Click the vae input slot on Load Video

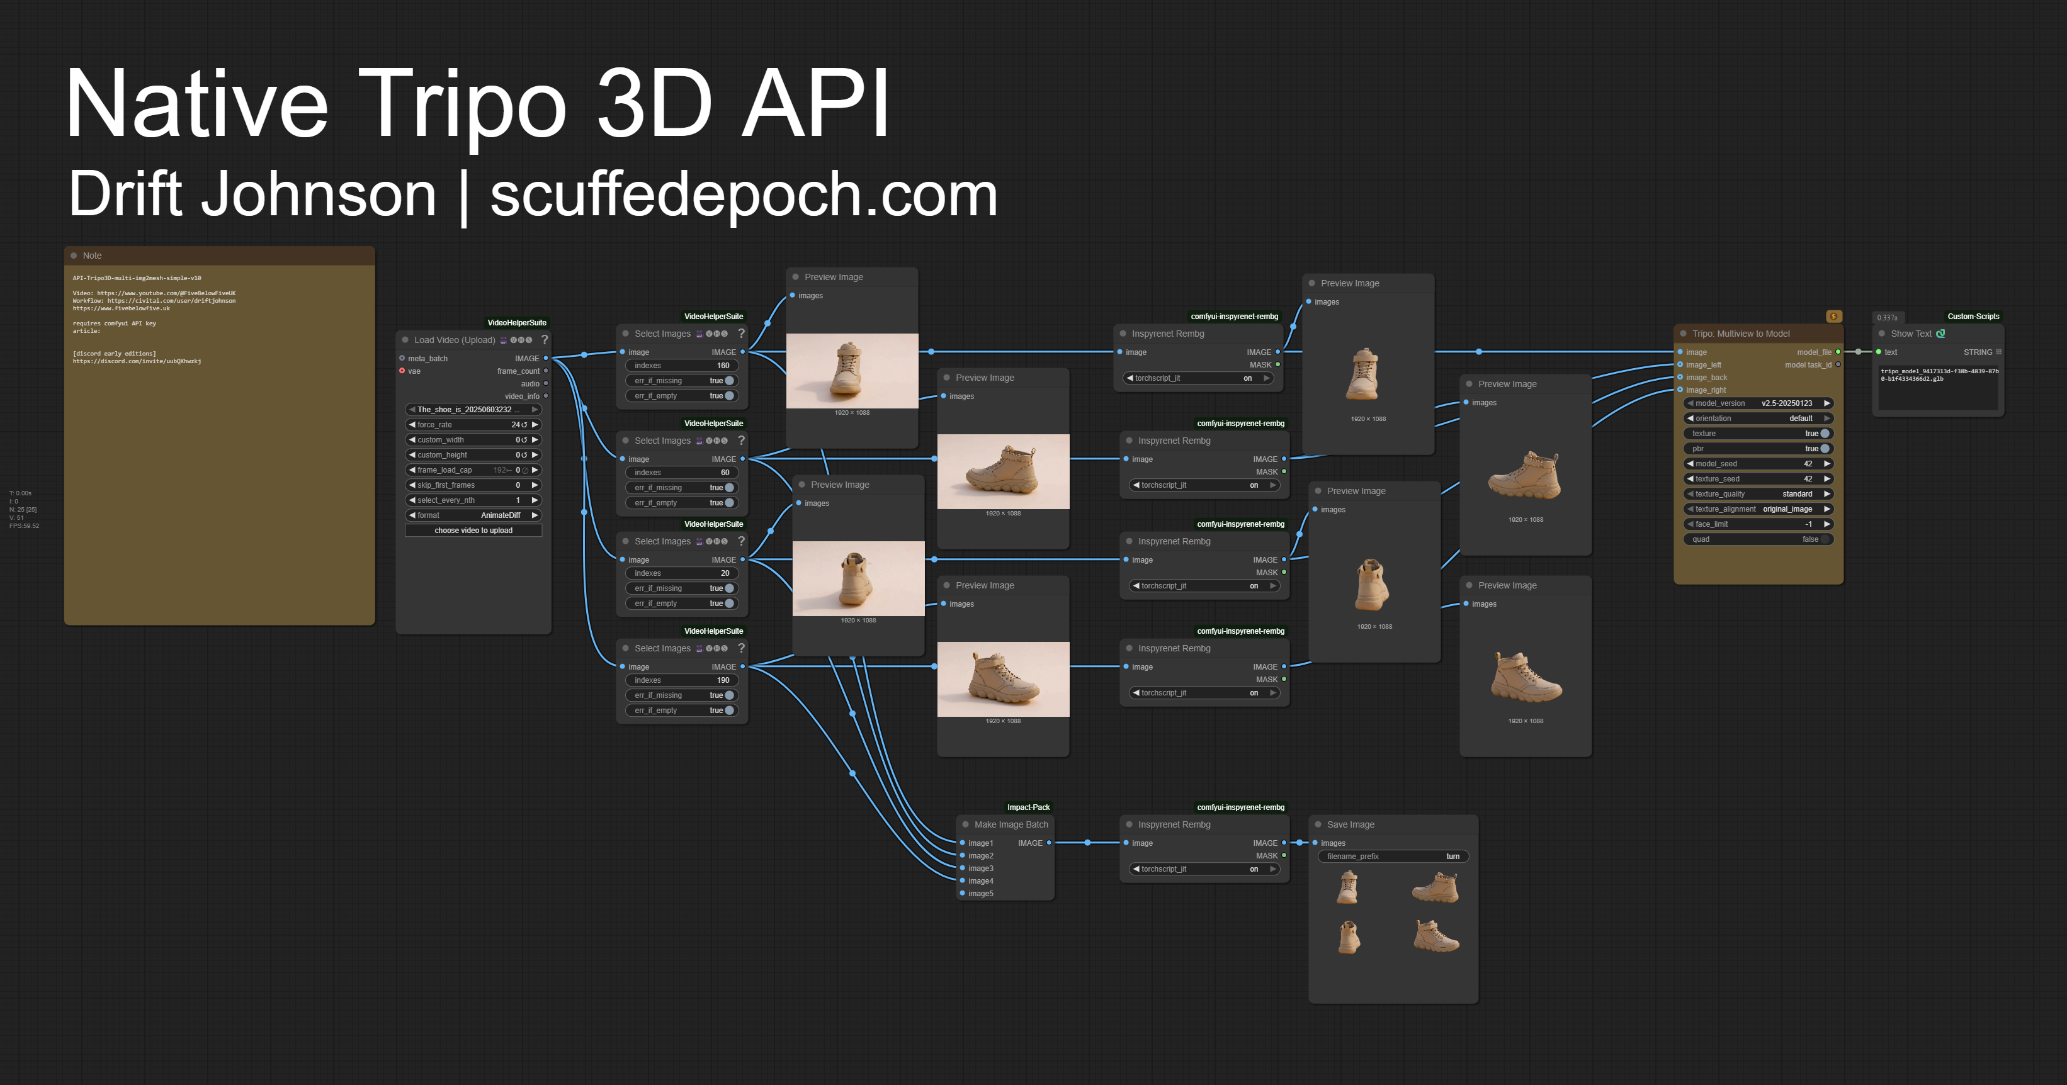(402, 371)
